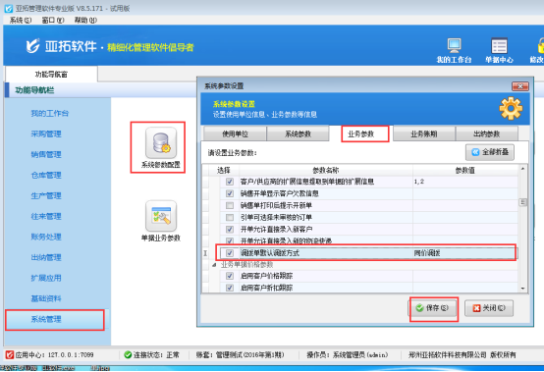This screenshot has width=544, height=372.
Task: Click the 调拨单默认调拨方式 value cell
Action: (464, 253)
